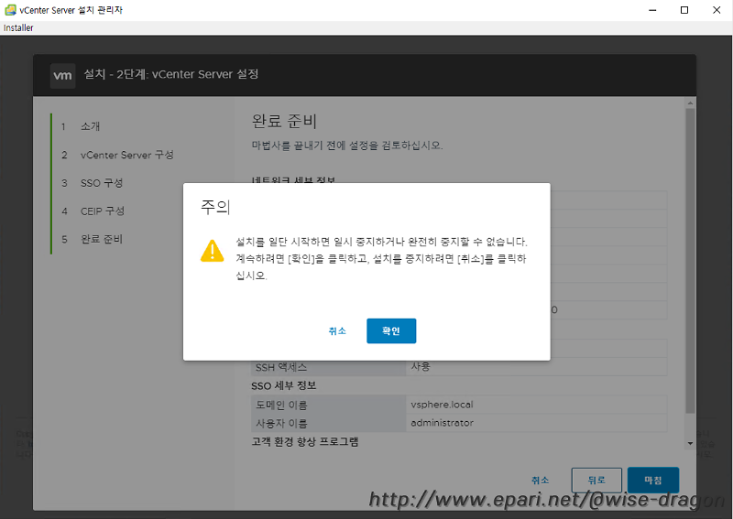Click the 주의 dialog title

coord(215,207)
